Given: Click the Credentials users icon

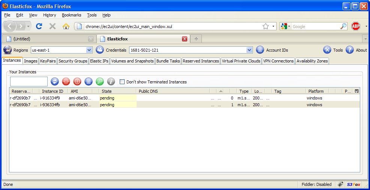Looking at the screenshot, I should click(100, 50).
